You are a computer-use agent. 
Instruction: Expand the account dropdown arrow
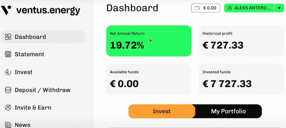coord(279,8)
